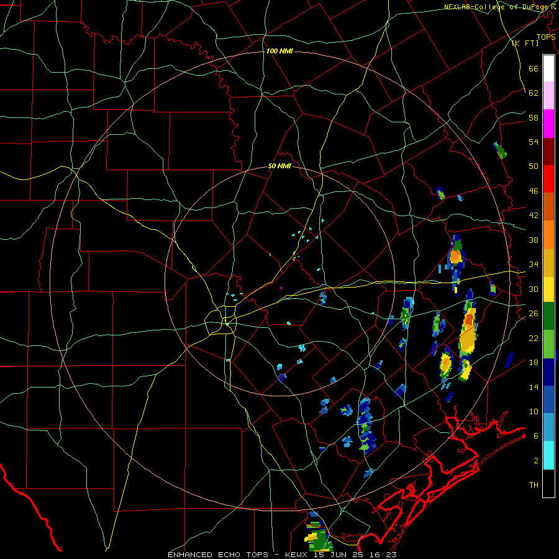Pick the bright orange legend band beside 42
Screen dimensions: 559x559
pos(548,235)
